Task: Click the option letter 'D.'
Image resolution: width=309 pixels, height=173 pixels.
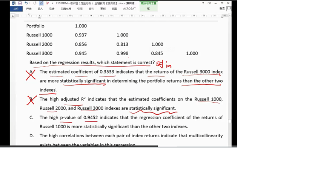Action: (x=32, y=136)
